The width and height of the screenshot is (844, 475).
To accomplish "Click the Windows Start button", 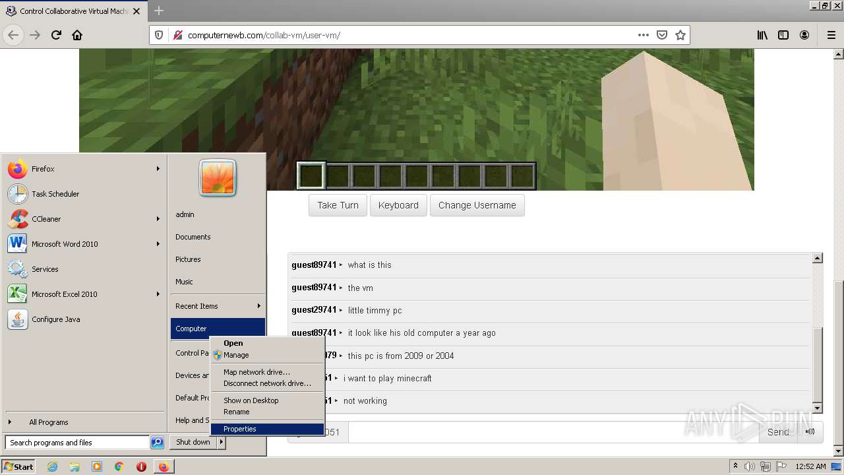I will 18,466.
